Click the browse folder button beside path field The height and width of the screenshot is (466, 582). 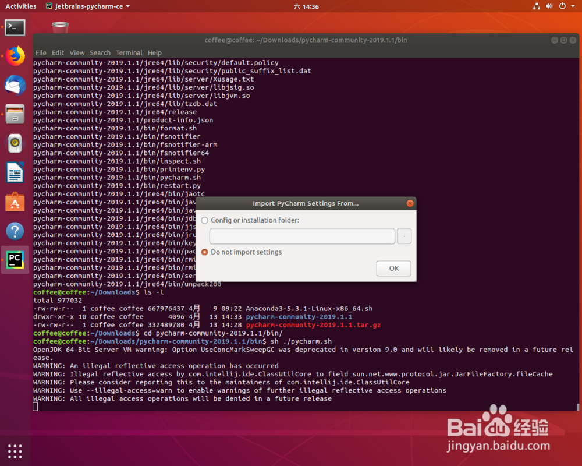404,236
